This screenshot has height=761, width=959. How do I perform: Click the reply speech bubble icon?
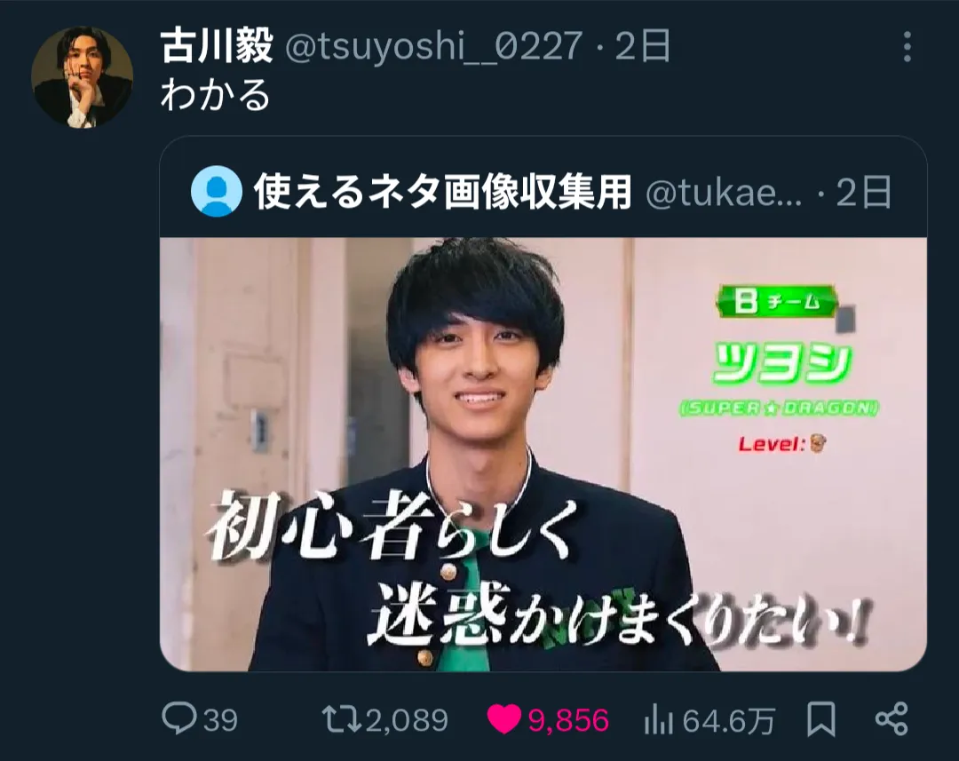[x=179, y=718]
